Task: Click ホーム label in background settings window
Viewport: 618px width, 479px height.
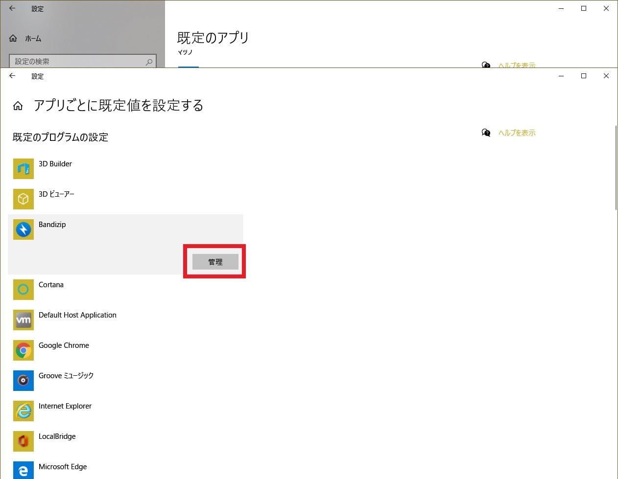Action: pyautogui.click(x=33, y=38)
